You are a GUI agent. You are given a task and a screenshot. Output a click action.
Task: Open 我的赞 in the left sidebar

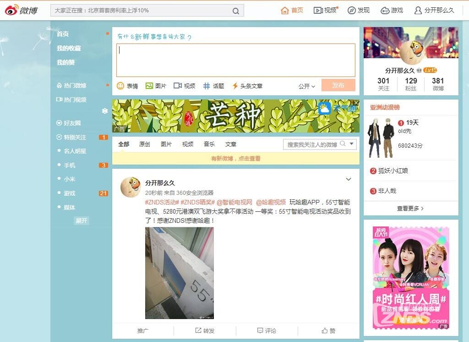coord(66,62)
